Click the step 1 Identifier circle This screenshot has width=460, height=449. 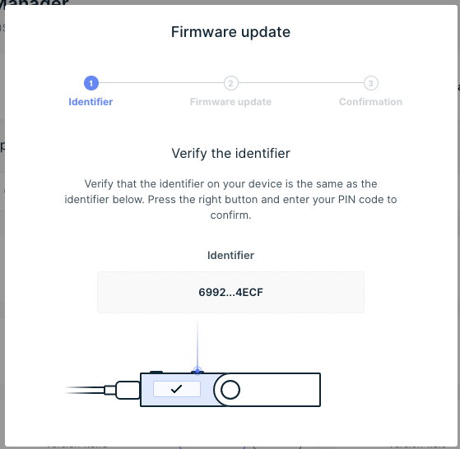click(x=91, y=83)
